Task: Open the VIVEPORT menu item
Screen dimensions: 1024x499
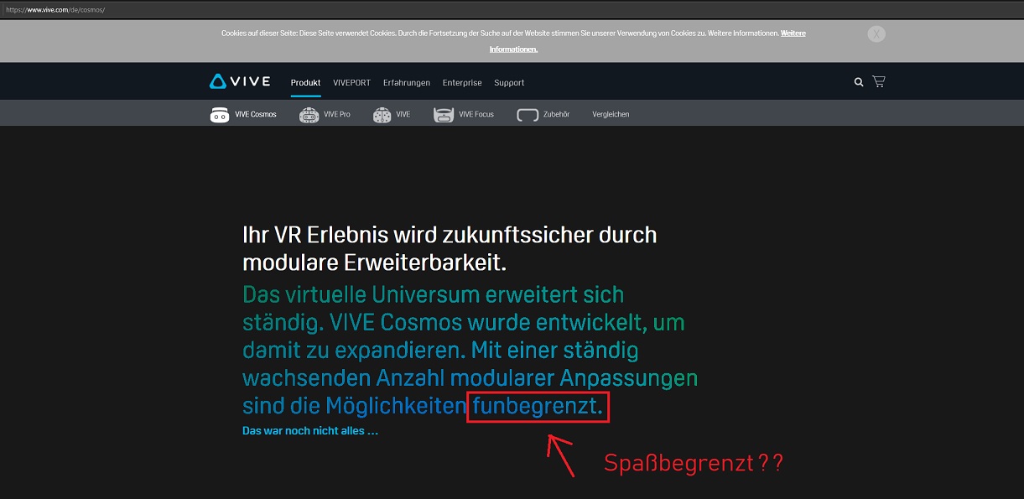Action: pyautogui.click(x=352, y=83)
